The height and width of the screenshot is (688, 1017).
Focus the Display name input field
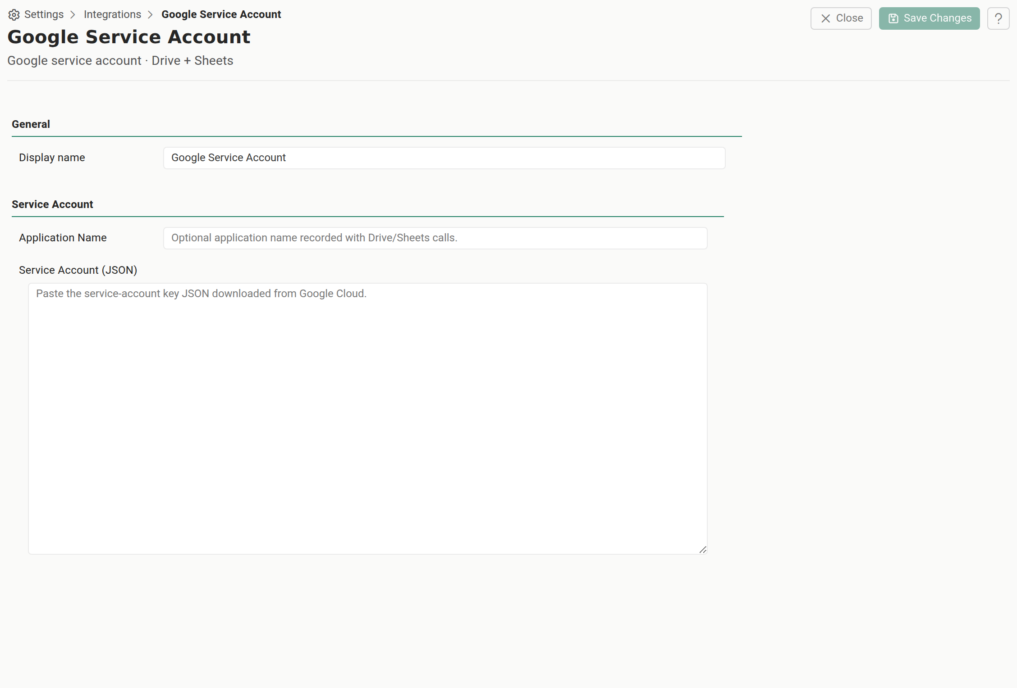coord(444,158)
